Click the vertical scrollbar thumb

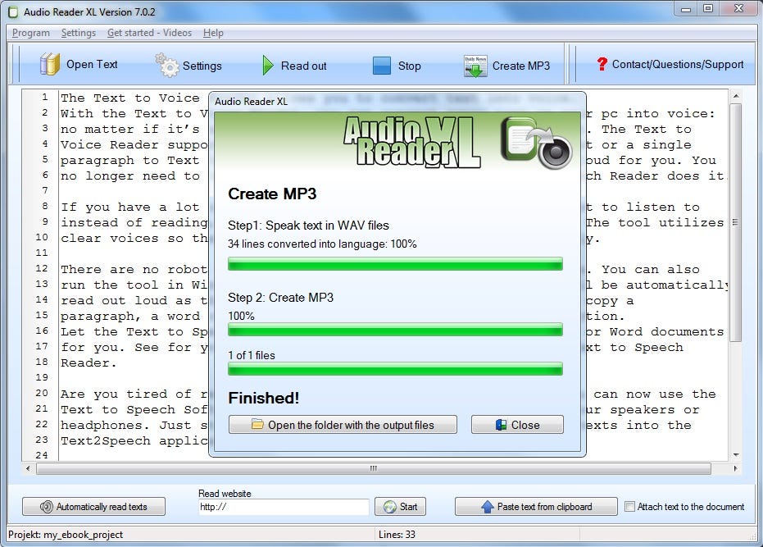tap(736, 221)
